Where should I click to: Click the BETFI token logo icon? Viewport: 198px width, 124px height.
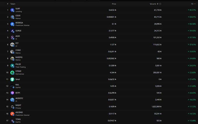12,93
